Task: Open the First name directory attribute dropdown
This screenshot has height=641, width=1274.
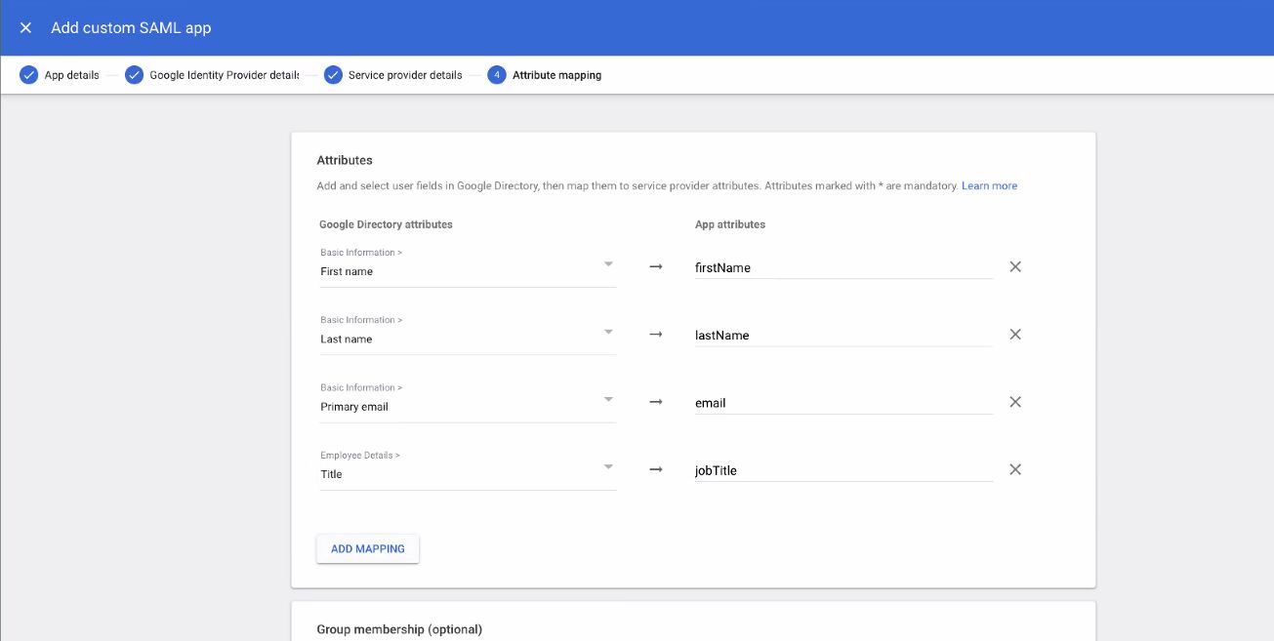Action: coord(607,264)
